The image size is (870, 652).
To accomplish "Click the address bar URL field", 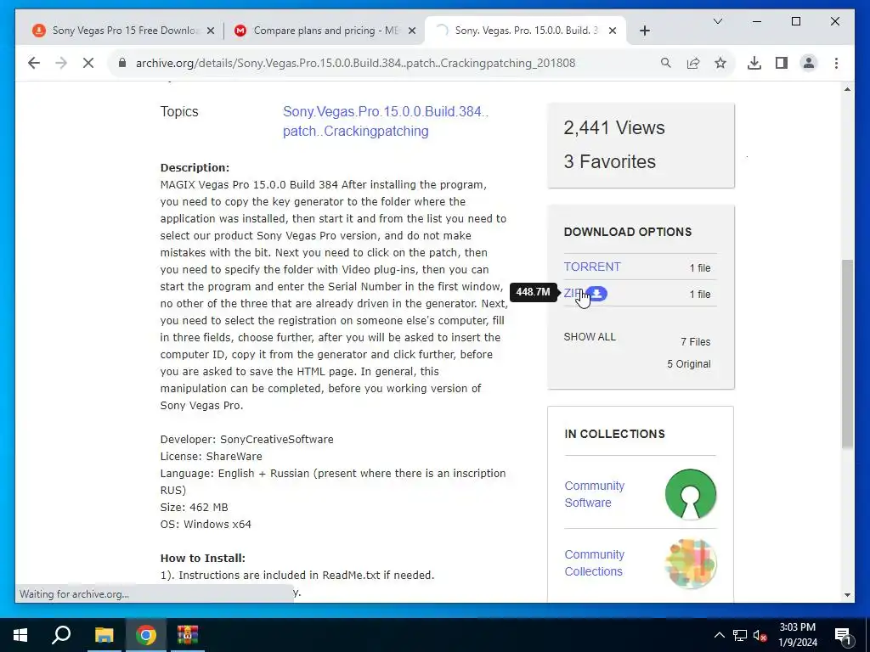I will pyautogui.click(x=355, y=63).
